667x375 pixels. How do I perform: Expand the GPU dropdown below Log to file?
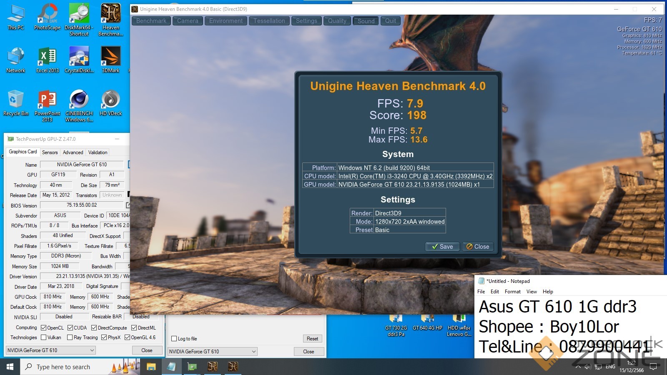coord(213,352)
